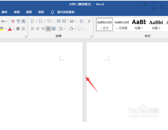
Task: Sort text A to Z
Action: (x=82, y=21)
